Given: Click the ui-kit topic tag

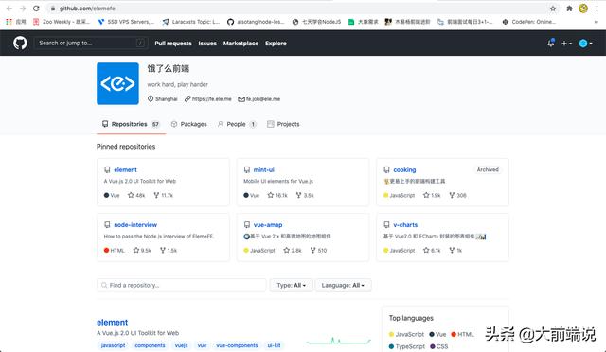Looking at the screenshot, I should tap(274, 345).
